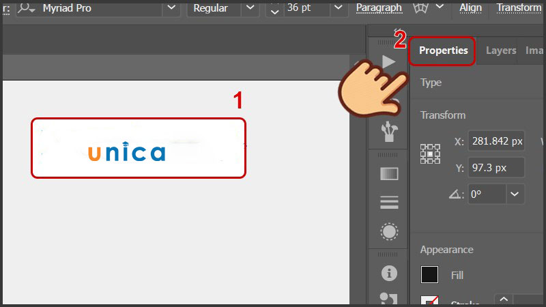Image resolution: width=546 pixels, height=307 pixels.
Task: Open the font family search icon
Action: click(26, 8)
